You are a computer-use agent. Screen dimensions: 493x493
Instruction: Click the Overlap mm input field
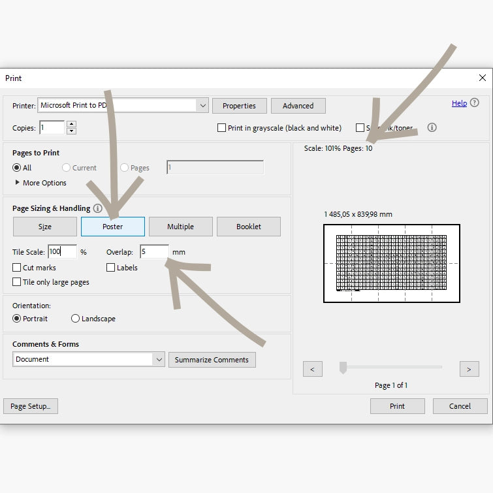point(154,251)
